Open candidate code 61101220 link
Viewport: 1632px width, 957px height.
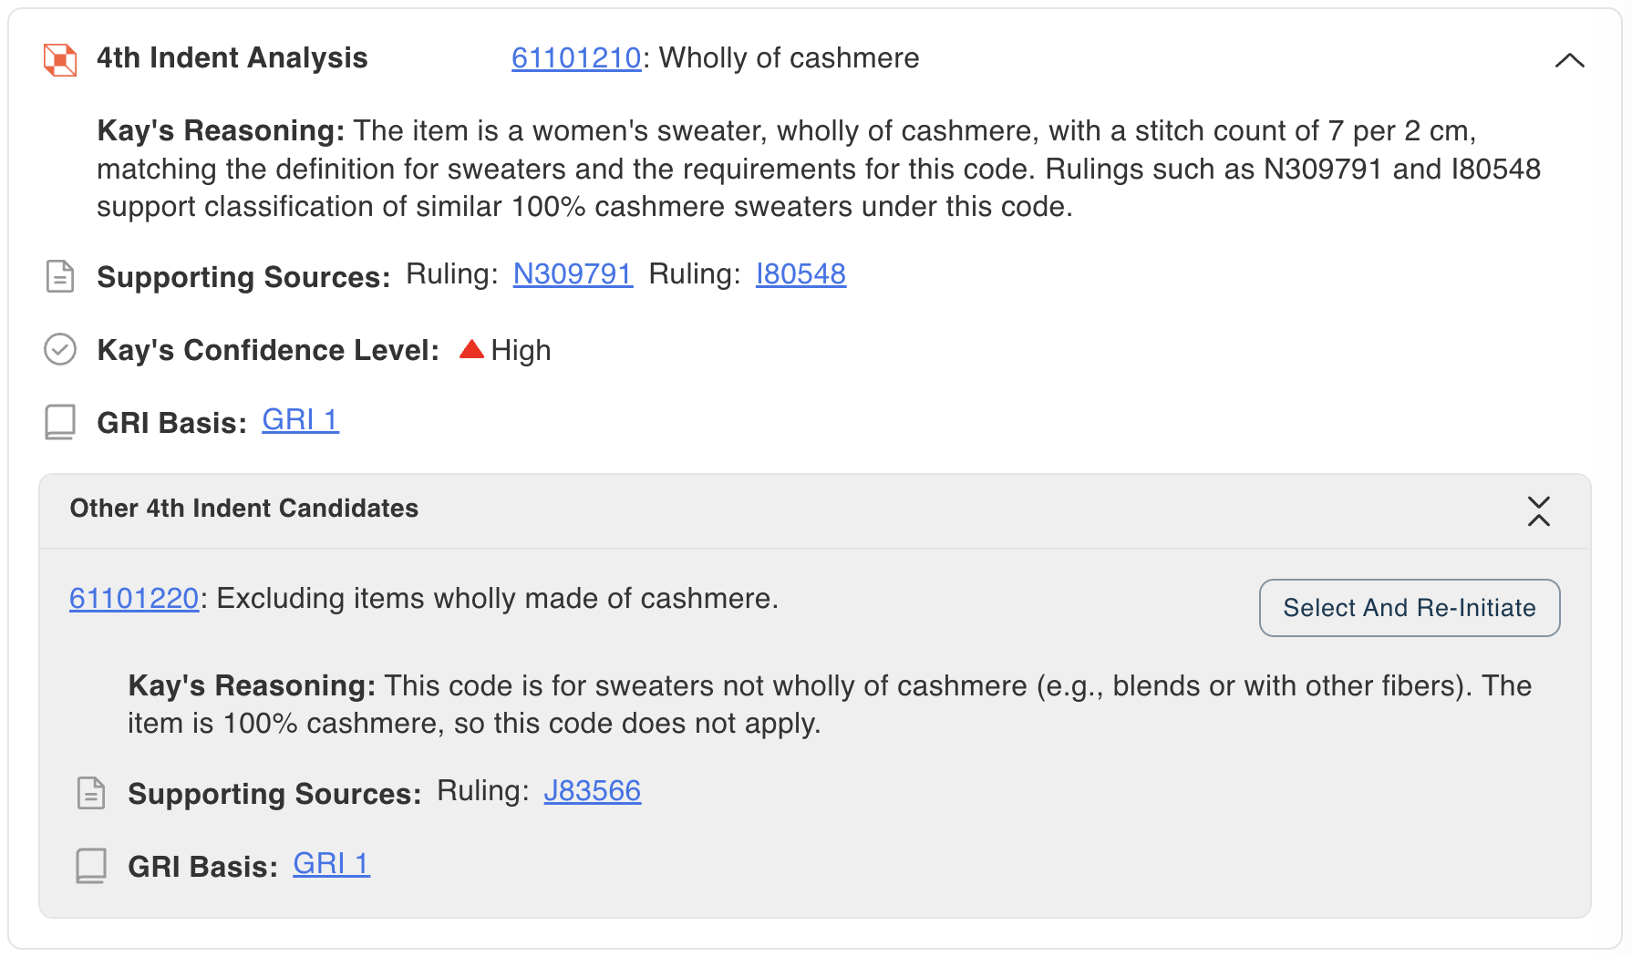134,599
